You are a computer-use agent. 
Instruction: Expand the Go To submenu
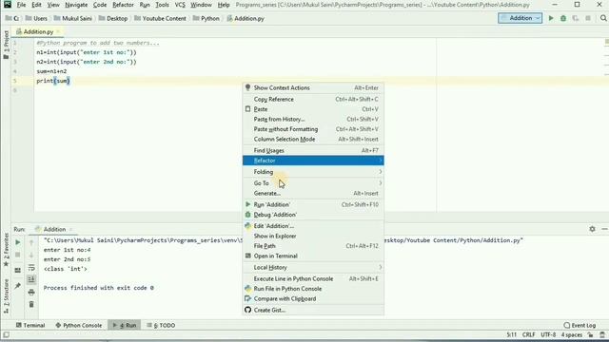[x=313, y=183]
